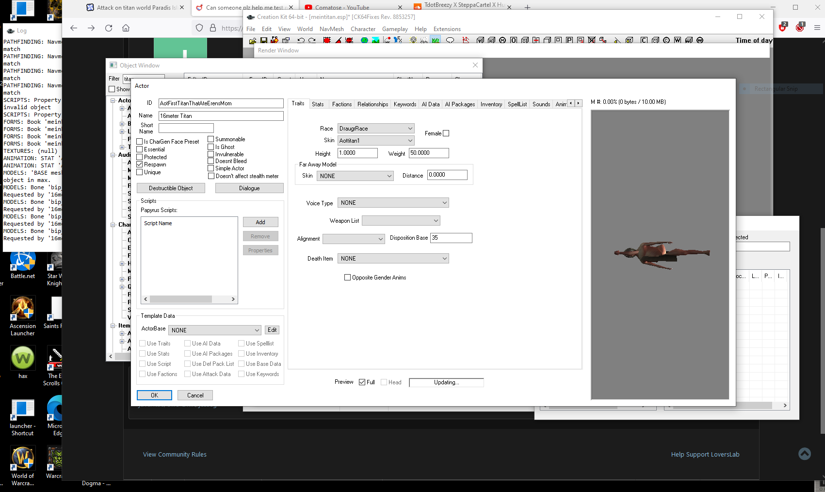
Task: Check the Female checkbox
Action: coord(446,133)
